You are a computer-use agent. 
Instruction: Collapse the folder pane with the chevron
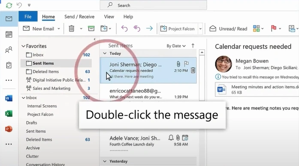click(x=94, y=39)
